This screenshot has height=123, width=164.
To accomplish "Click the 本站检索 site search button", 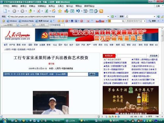I will coord(154,56).
